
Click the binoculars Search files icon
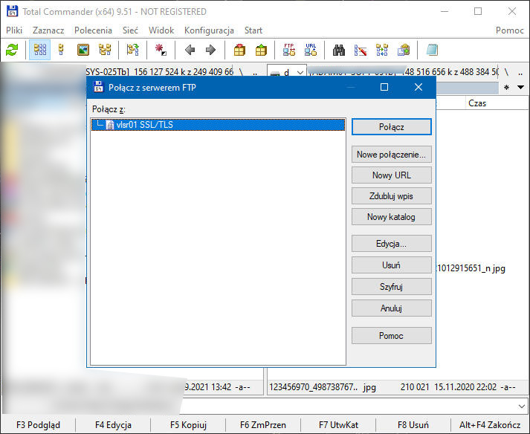coord(339,50)
